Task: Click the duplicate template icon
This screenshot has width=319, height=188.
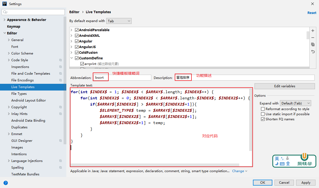Action: click(x=313, y=45)
